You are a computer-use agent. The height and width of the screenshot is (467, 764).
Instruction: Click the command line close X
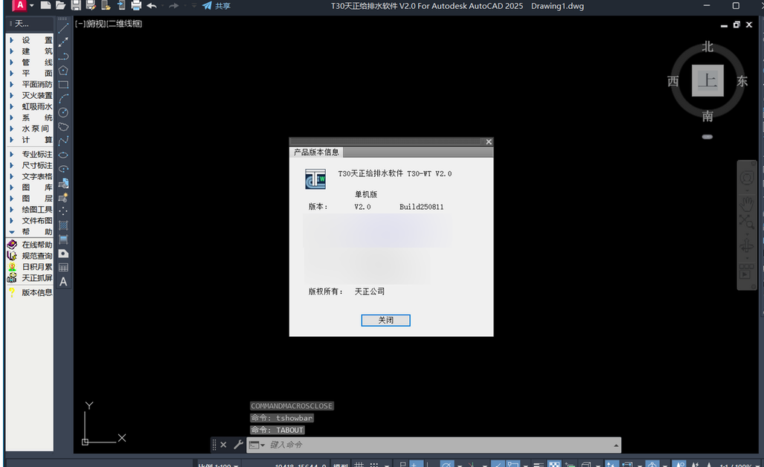[x=223, y=445]
